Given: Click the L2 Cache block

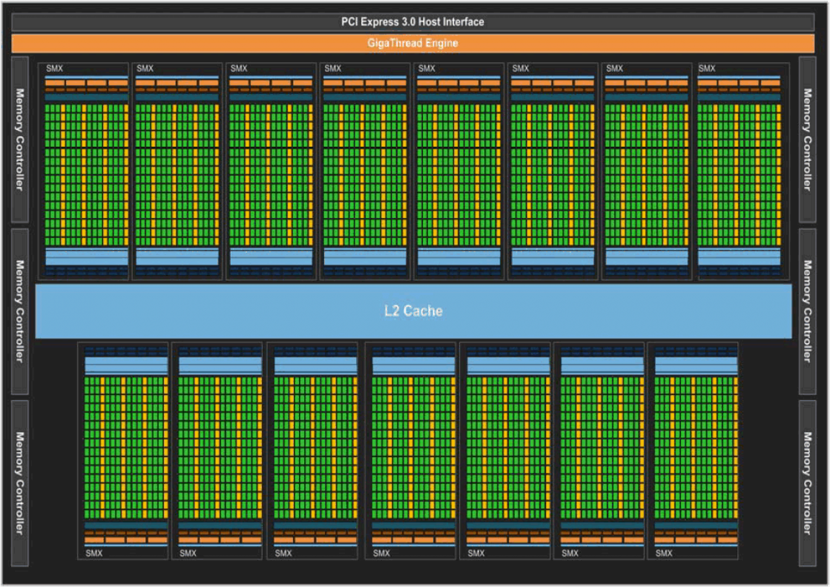Looking at the screenshot, I should (x=413, y=311).
